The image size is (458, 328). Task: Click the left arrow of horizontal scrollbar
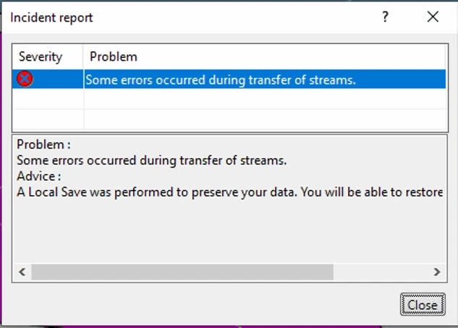[22, 272]
